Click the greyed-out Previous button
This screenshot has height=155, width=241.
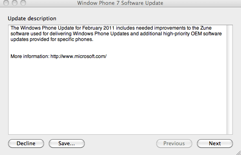[x=174, y=143]
